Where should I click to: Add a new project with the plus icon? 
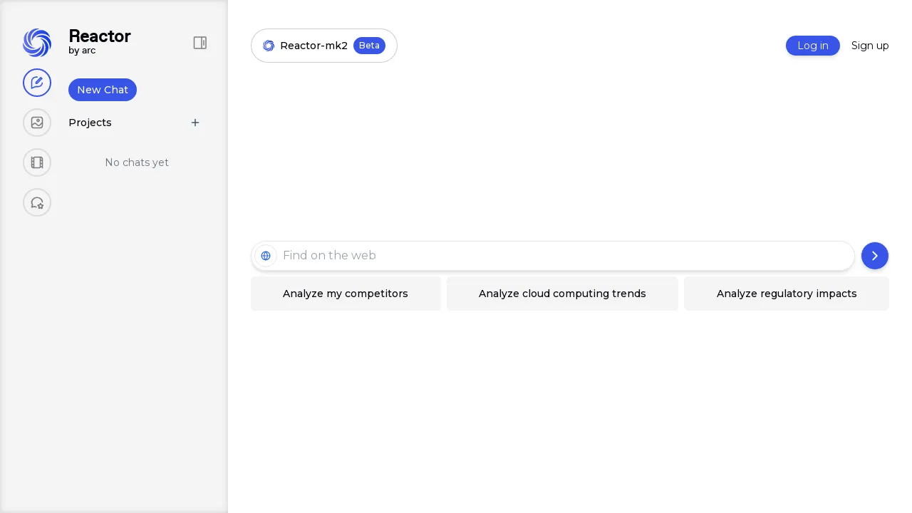pyautogui.click(x=195, y=123)
